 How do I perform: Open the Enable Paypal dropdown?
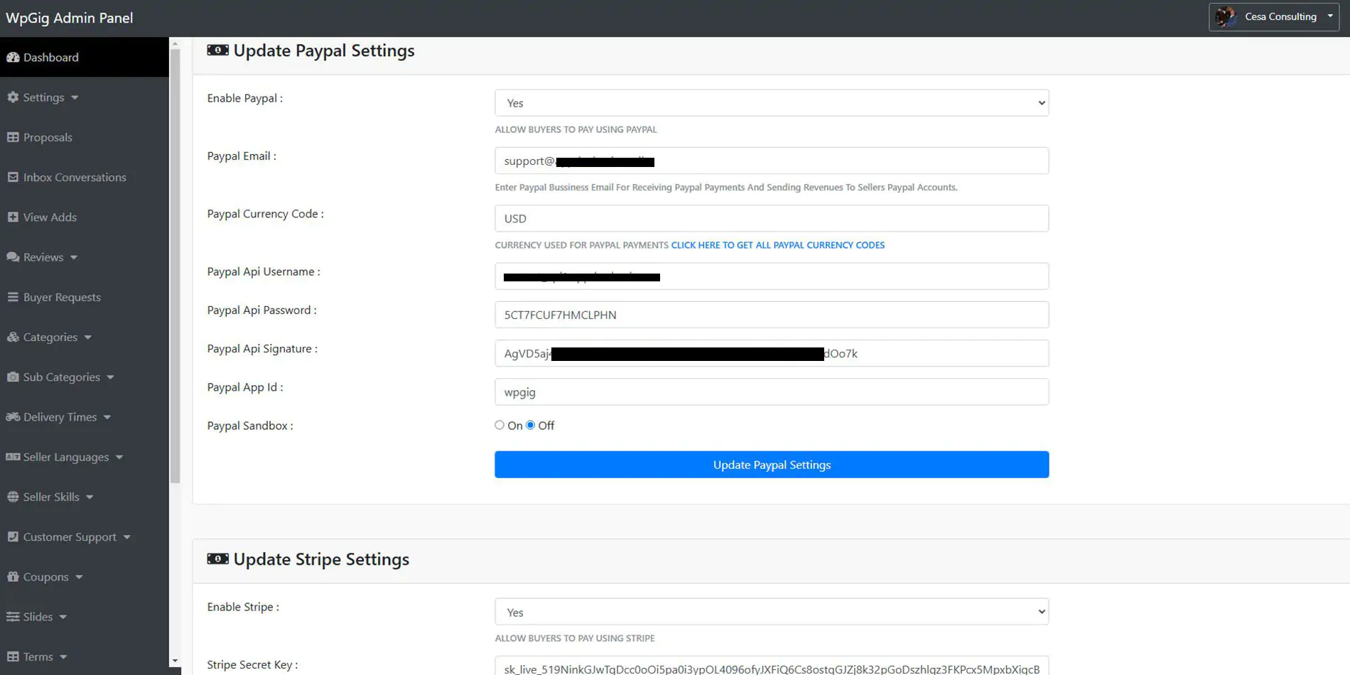click(771, 103)
